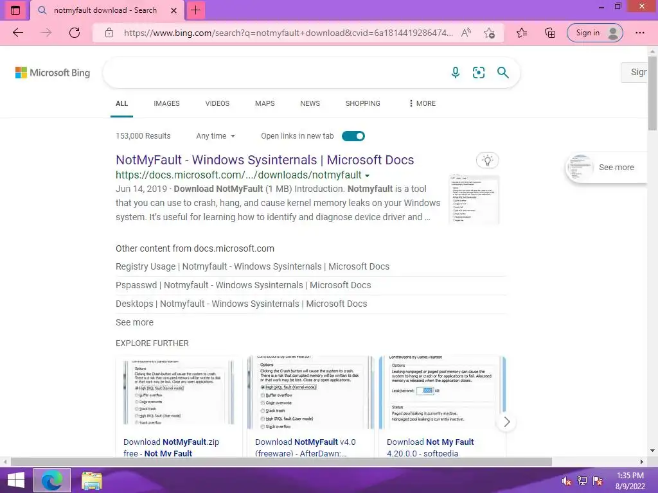Click See more under other content

pyautogui.click(x=135, y=322)
